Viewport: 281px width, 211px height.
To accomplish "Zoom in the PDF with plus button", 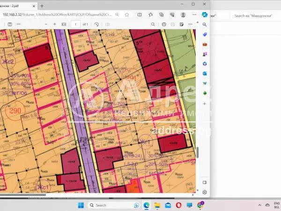I will [55, 24].
